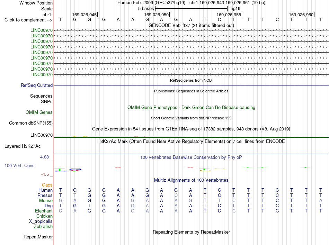Select the Human species row label
The image size is (329, 245).
pos(45,190)
